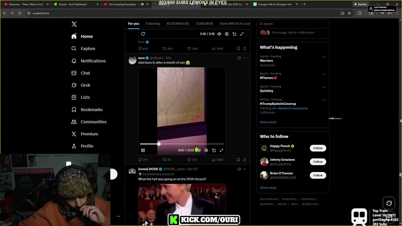
Task: Pause the oled burn in video
Action: pos(143,150)
